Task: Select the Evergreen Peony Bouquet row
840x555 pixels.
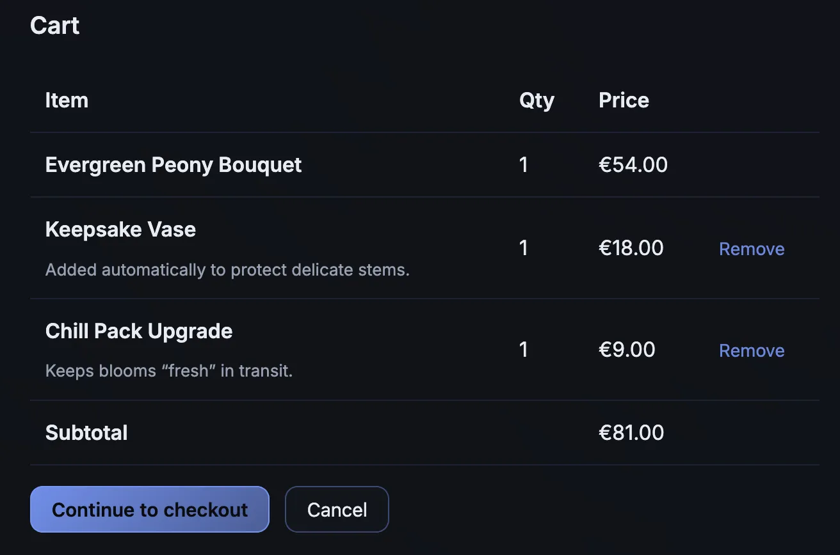Action: click(174, 164)
